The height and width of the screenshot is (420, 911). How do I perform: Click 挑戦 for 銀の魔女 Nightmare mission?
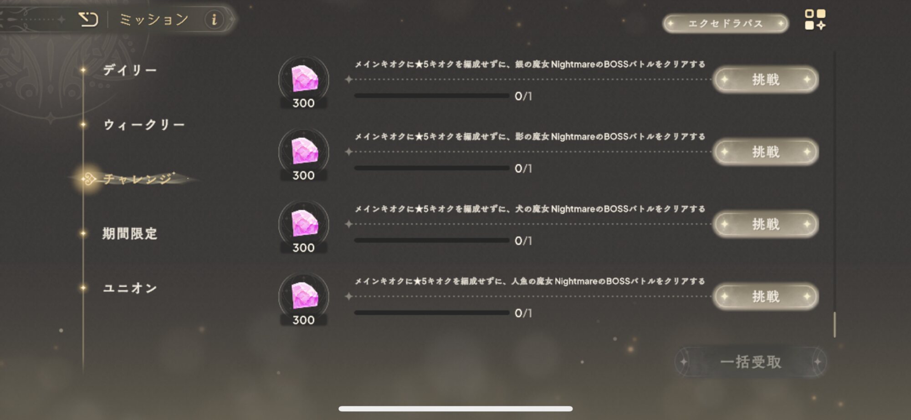pyautogui.click(x=766, y=80)
